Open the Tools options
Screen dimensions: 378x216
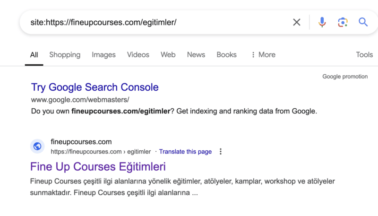[x=364, y=55]
